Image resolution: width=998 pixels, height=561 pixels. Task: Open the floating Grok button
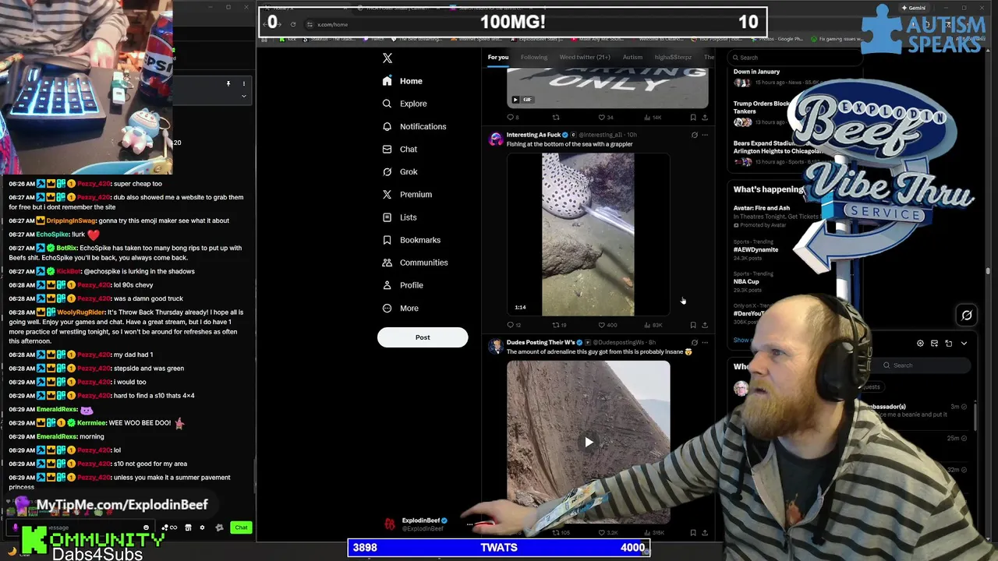[x=967, y=316]
